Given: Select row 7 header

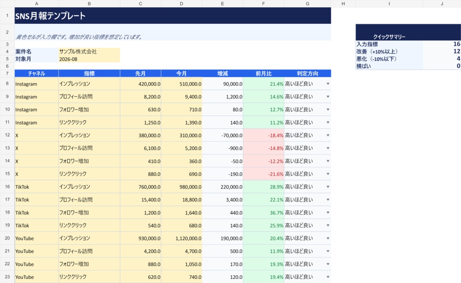Looking at the screenshot, I should point(7,73).
